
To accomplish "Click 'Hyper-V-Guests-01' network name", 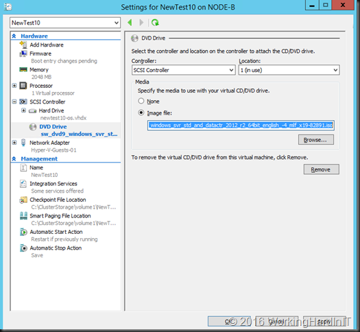I will click(53, 150).
